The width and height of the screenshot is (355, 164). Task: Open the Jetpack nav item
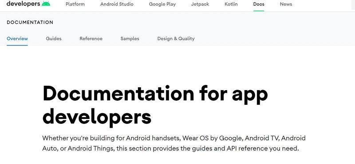point(200,4)
